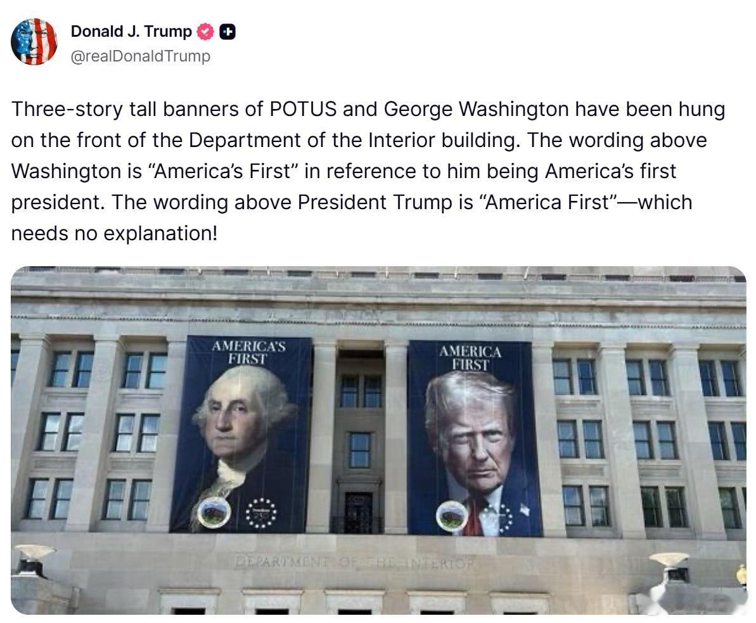Click the small flag pin on the right banner
The image size is (756, 623).
pyautogui.click(x=524, y=509)
